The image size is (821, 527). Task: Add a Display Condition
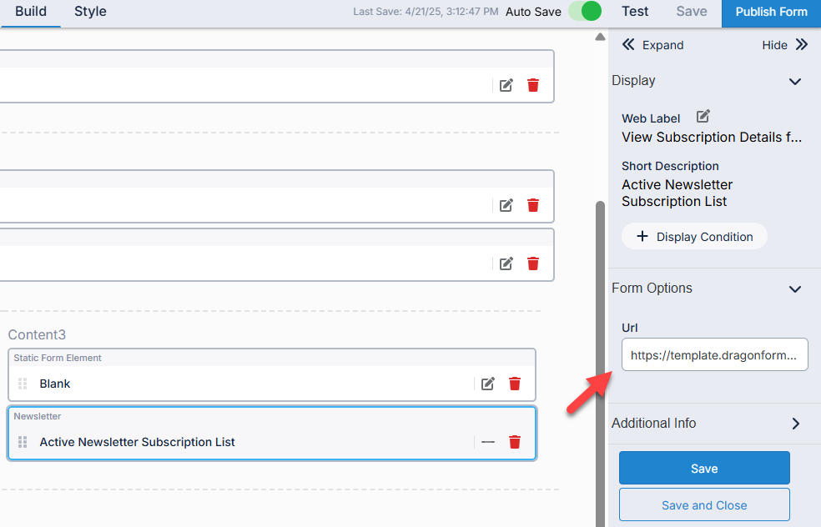(x=694, y=237)
